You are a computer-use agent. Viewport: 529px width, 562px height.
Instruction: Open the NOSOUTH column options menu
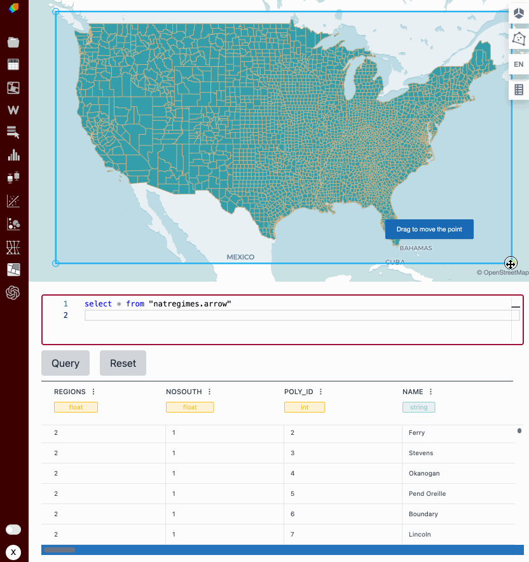[x=209, y=392]
